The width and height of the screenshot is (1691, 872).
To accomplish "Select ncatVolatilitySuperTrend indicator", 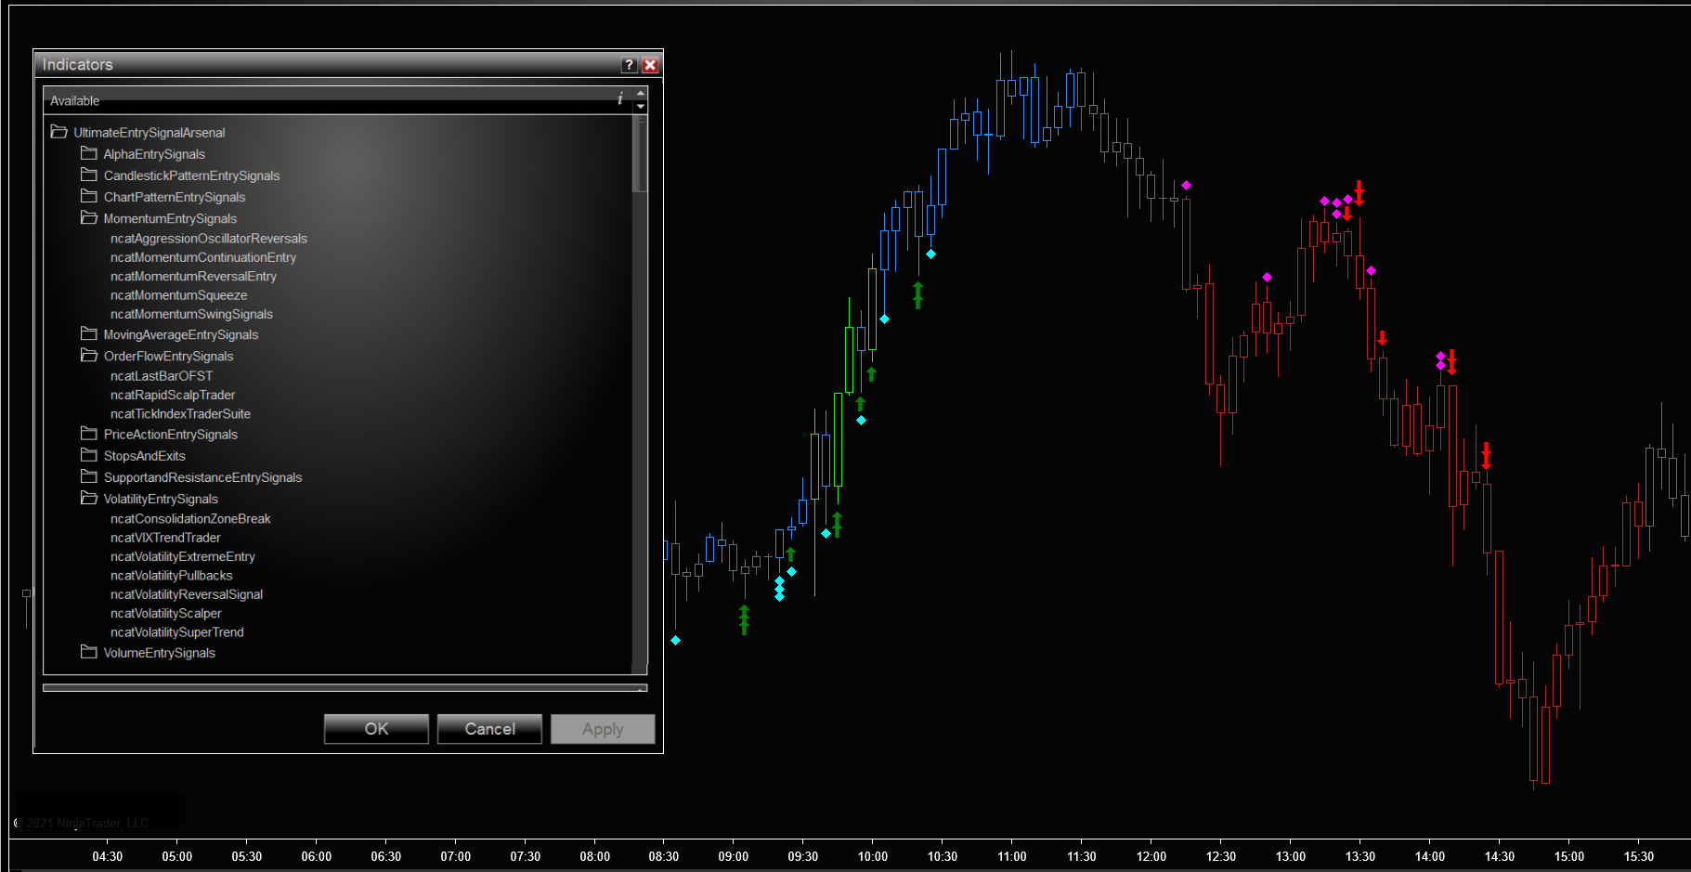I will (x=177, y=632).
